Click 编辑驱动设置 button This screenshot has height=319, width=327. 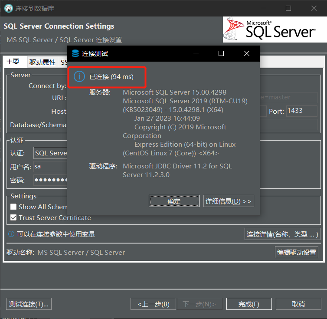tap(297, 252)
